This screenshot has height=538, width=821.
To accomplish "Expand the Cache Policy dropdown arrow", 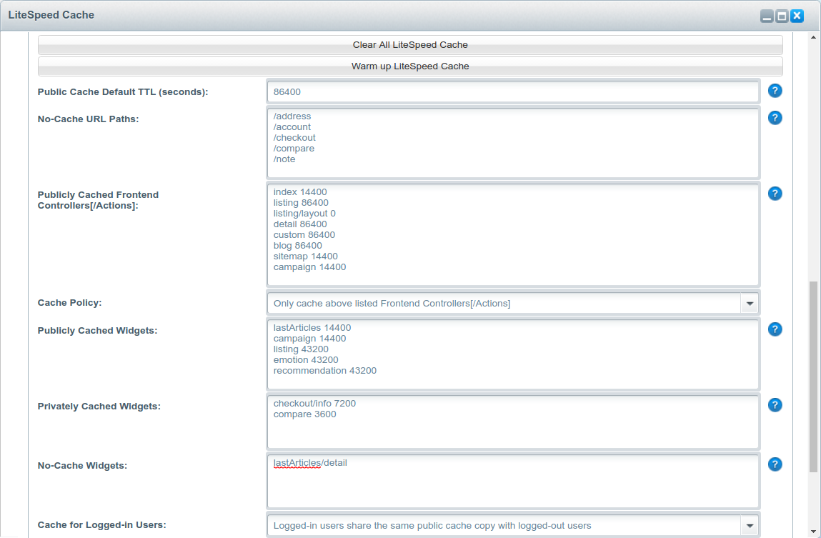I will pos(750,304).
